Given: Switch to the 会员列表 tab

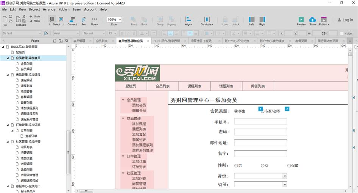Looking at the screenshot, I should pyautogui.click(x=101, y=41).
